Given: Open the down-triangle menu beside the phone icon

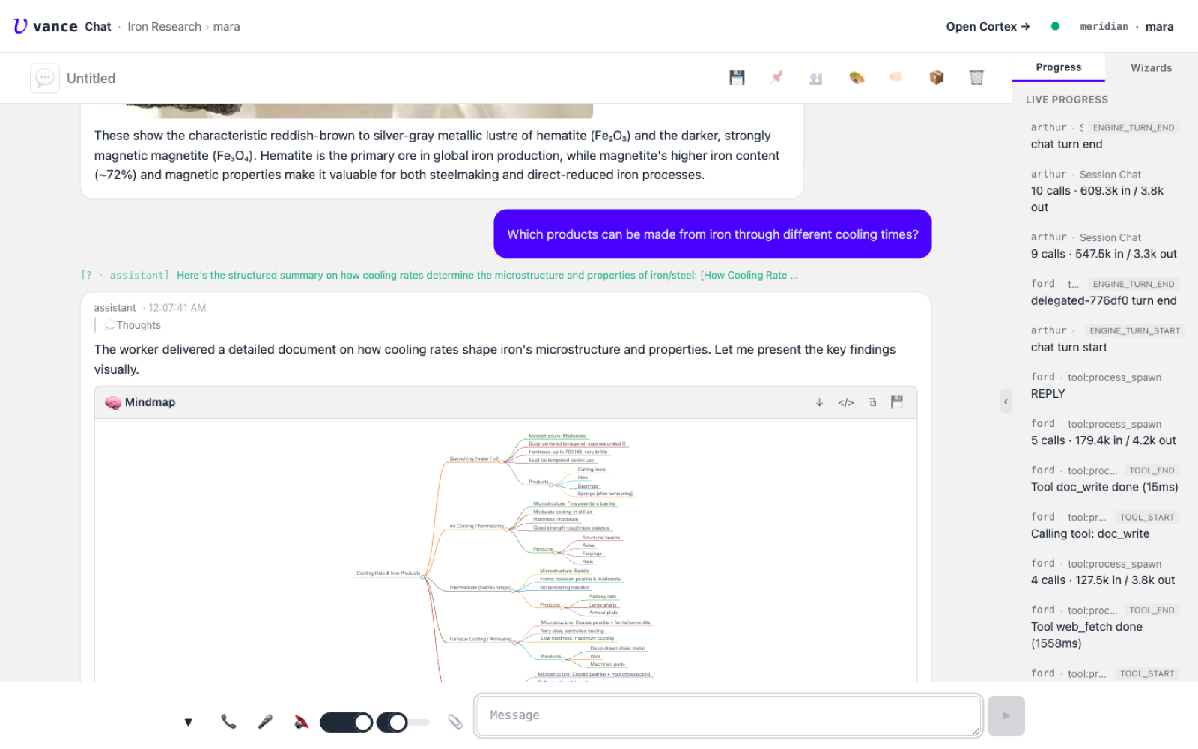Looking at the screenshot, I should coord(189,722).
